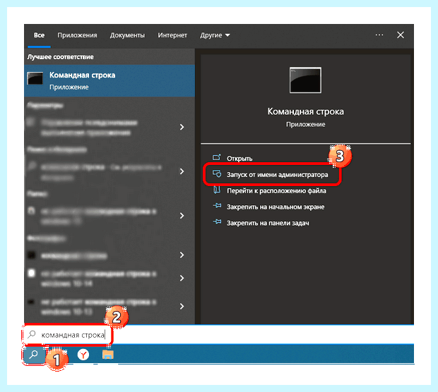The height and width of the screenshot is (392, 438).
Task: Switch to the Все tab
Action: (x=39, y=35)
